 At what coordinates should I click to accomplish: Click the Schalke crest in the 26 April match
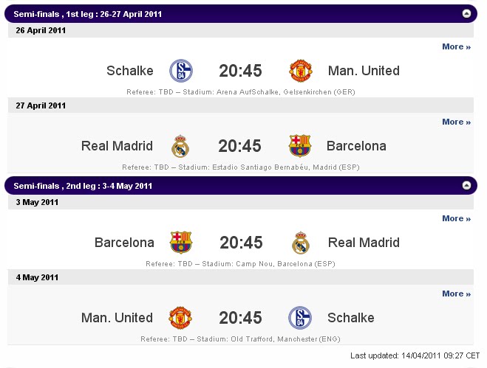point(181,71)
